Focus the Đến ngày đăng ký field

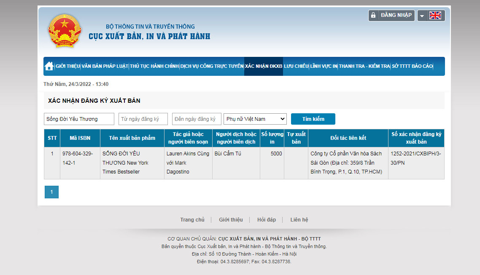coord(197,119)
